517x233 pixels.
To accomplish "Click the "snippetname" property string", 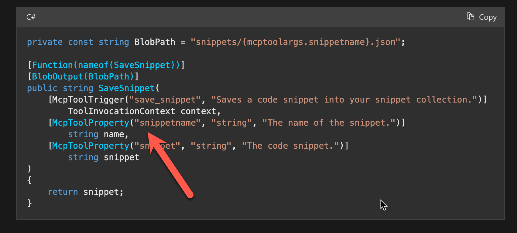I will pos(168,123).
